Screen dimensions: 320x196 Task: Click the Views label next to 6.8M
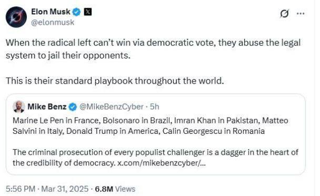tap(125, 189)
